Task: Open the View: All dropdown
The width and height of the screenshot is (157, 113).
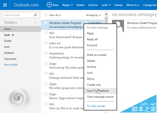Action: click(x=55, y=15)
